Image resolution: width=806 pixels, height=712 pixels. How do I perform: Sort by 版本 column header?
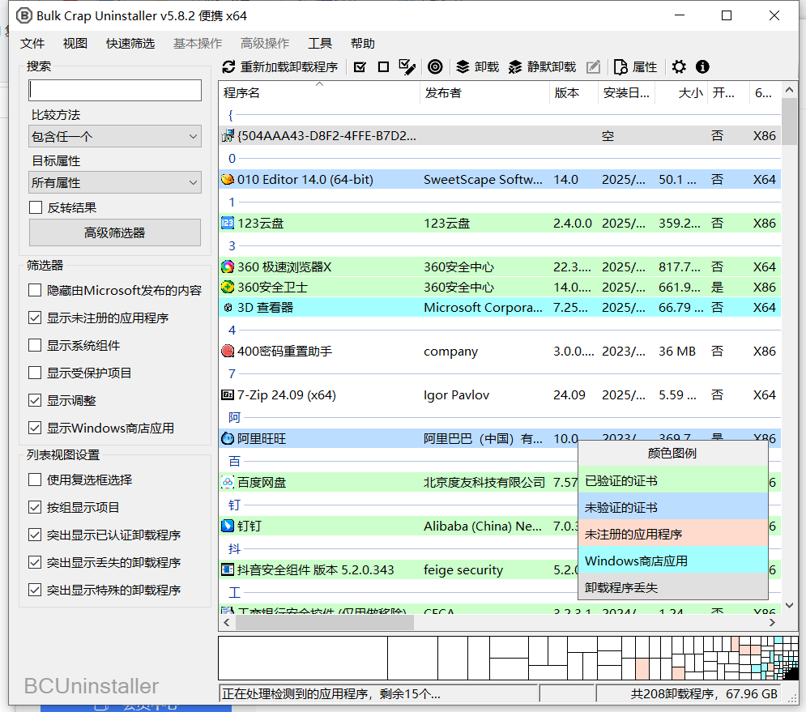tap(574, 93)
